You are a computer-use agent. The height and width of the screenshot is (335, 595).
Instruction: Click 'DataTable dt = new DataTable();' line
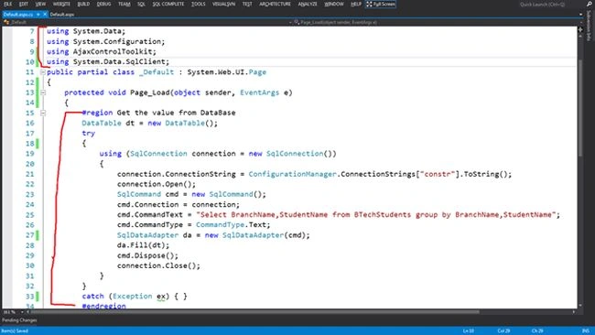tap(149, 123)
